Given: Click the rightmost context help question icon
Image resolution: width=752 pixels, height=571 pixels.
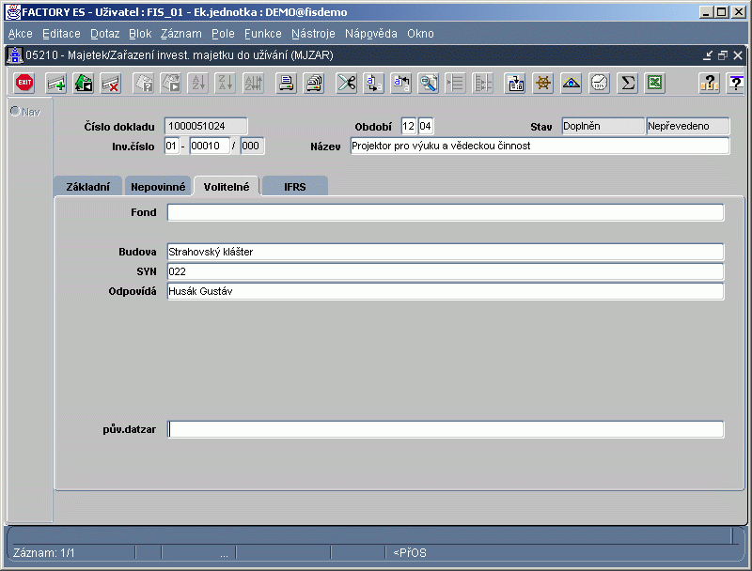Looking at the screenshot, I should pyautogui.click(x=736, y=83).
